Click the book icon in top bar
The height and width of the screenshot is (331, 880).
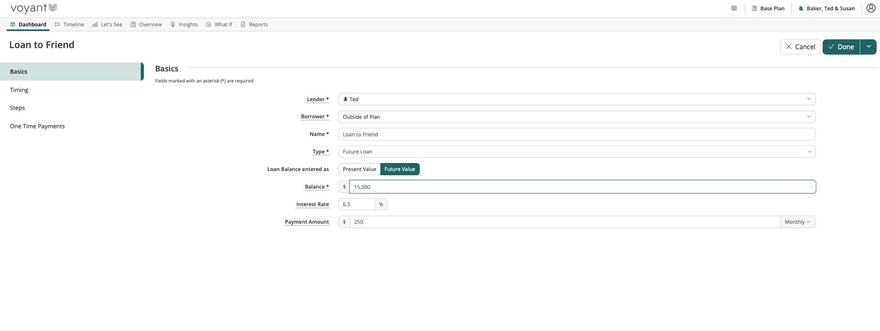(x=734, y=8)
